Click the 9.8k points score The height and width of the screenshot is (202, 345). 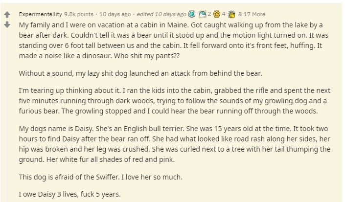point(79,14)
